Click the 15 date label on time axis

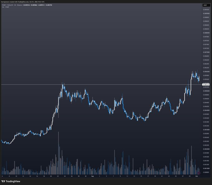pyautogui.click(x=141, y=176)
